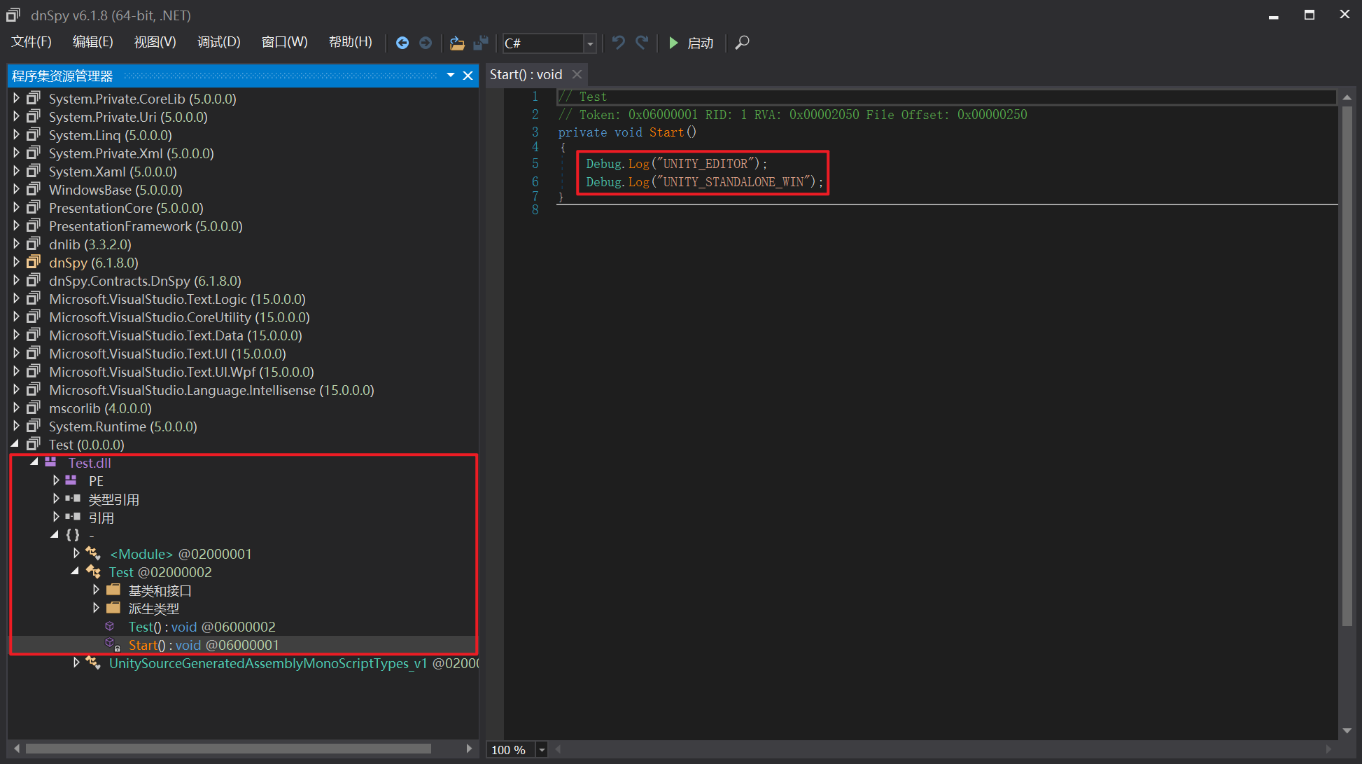Close the Start() : void tab
Screen dimensions: 1362x764
577,74
